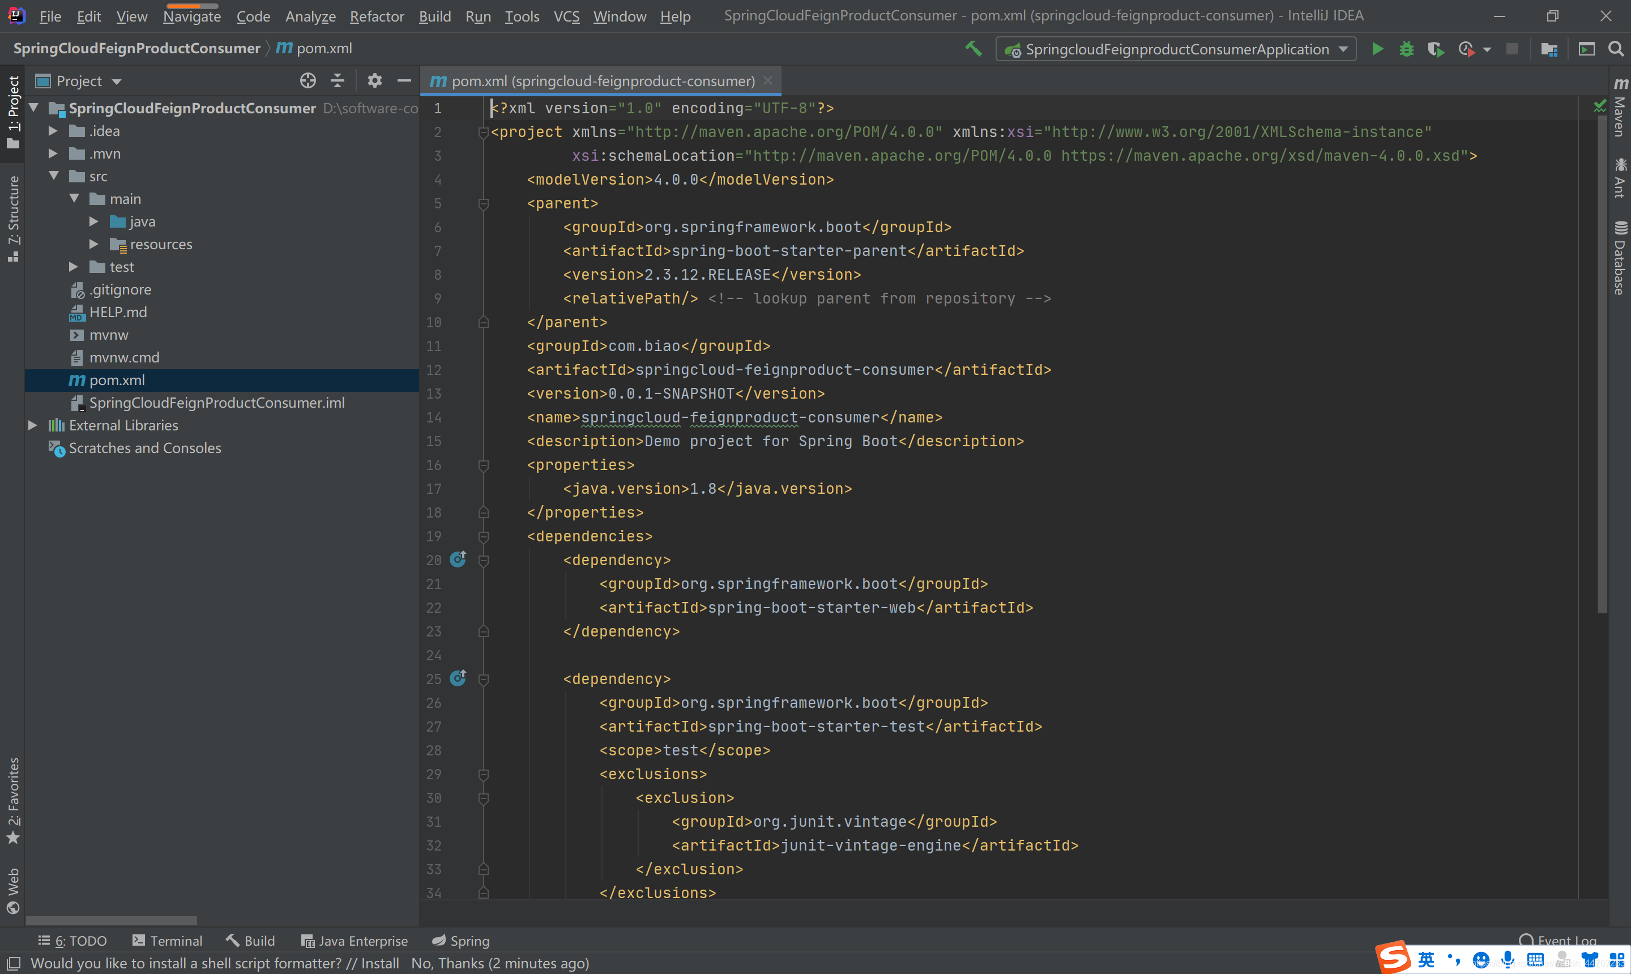Open the Refactor menu
1631x974 pixels.
(x=376, y=16)
